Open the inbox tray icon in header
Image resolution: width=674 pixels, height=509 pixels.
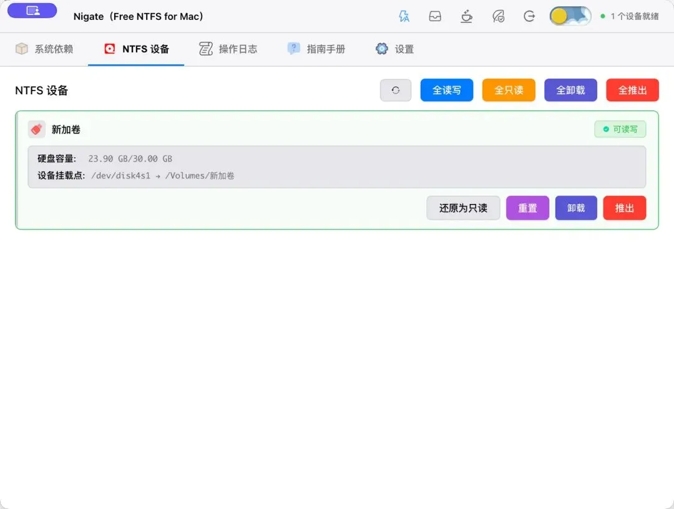435,16
